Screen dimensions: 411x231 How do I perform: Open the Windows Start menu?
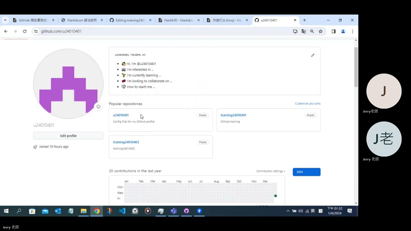6,211
